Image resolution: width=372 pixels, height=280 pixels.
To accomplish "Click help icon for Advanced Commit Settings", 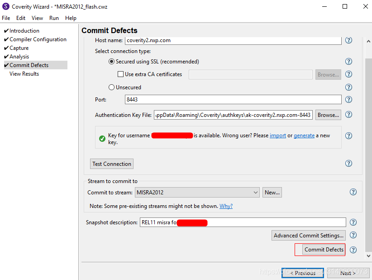I will [353, 235].
